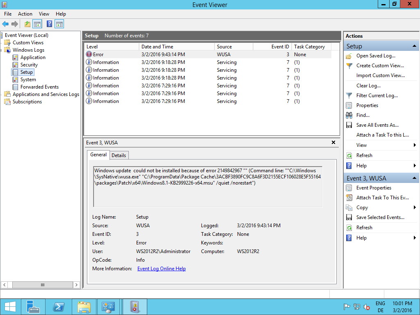Click the Filter Current Log funnel icon
Image resolution: width=420 pixels, height=315 pixels.
point(349,96)
